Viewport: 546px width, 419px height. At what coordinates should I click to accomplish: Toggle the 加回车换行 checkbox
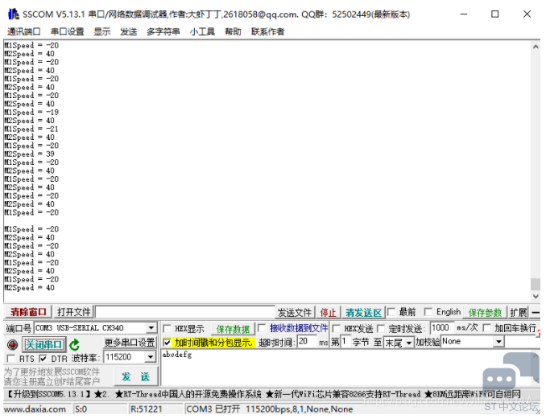click(x=486, y=327)
